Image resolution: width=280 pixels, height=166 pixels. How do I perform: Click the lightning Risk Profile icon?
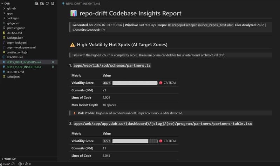75,113
